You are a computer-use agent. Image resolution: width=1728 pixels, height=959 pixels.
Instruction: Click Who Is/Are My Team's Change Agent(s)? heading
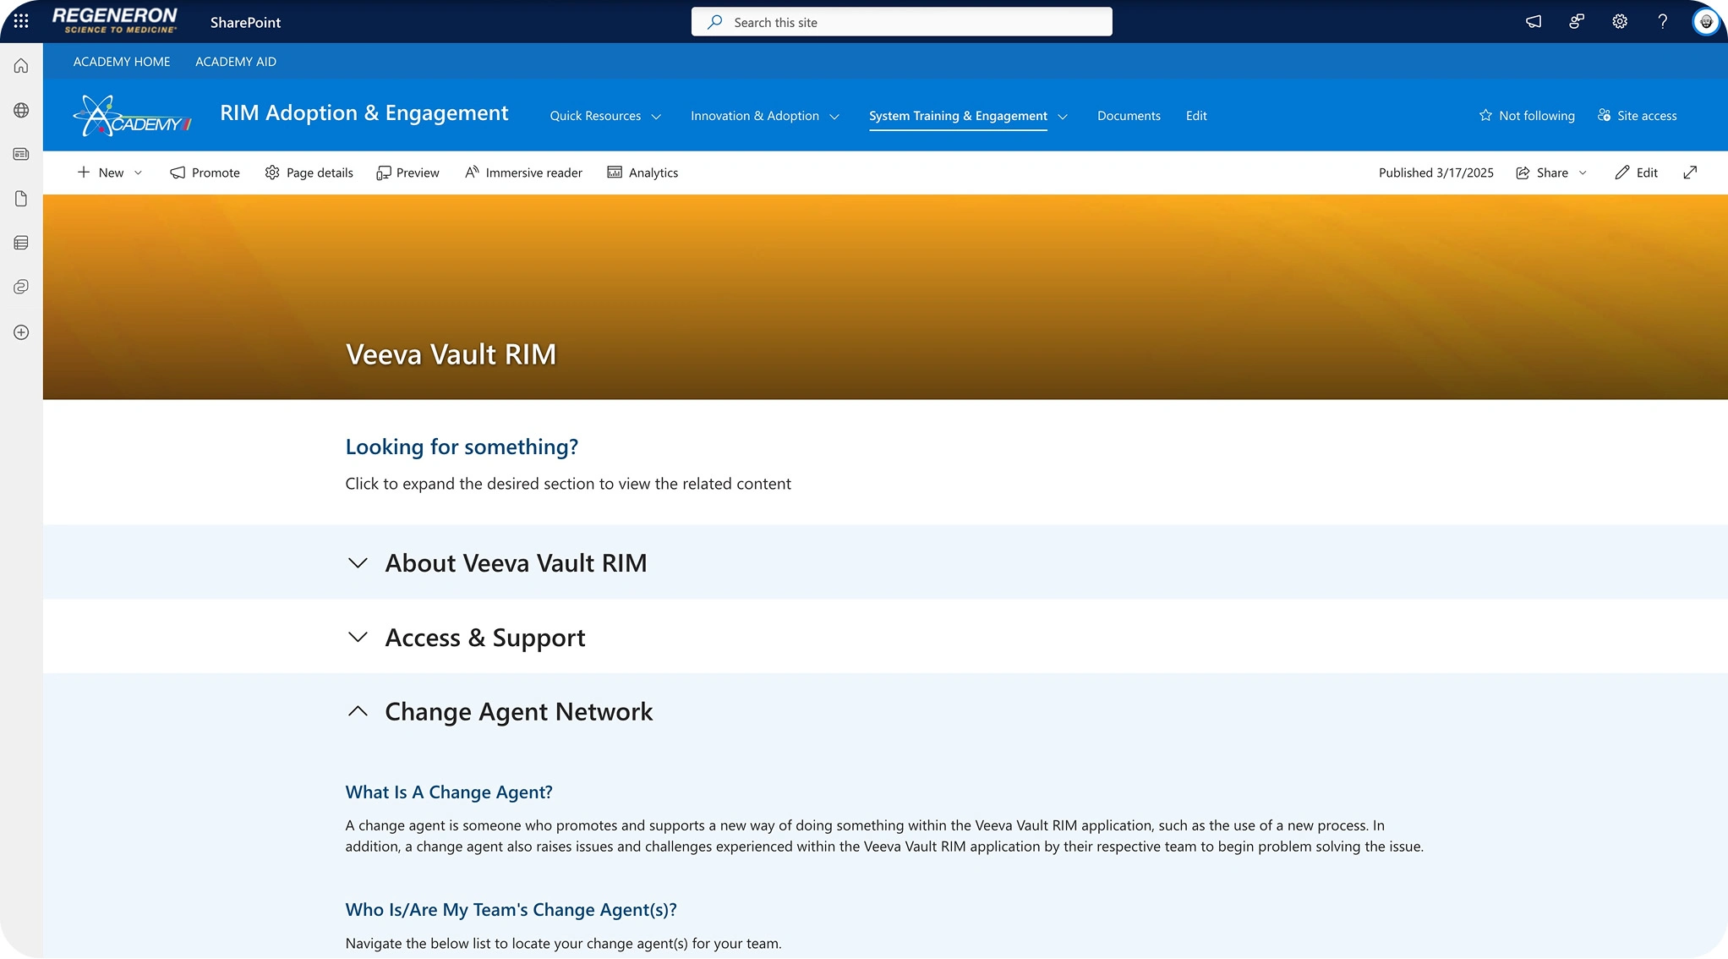click(511, 910)
